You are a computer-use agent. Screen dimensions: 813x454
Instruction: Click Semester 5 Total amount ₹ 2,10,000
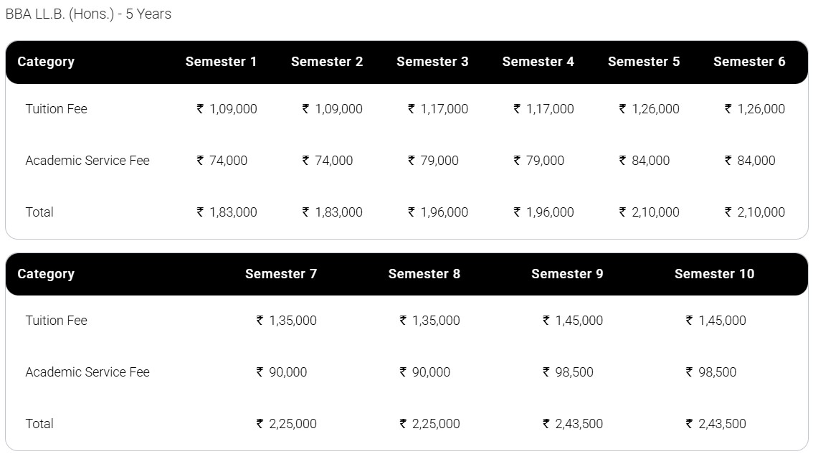(649, 212)
